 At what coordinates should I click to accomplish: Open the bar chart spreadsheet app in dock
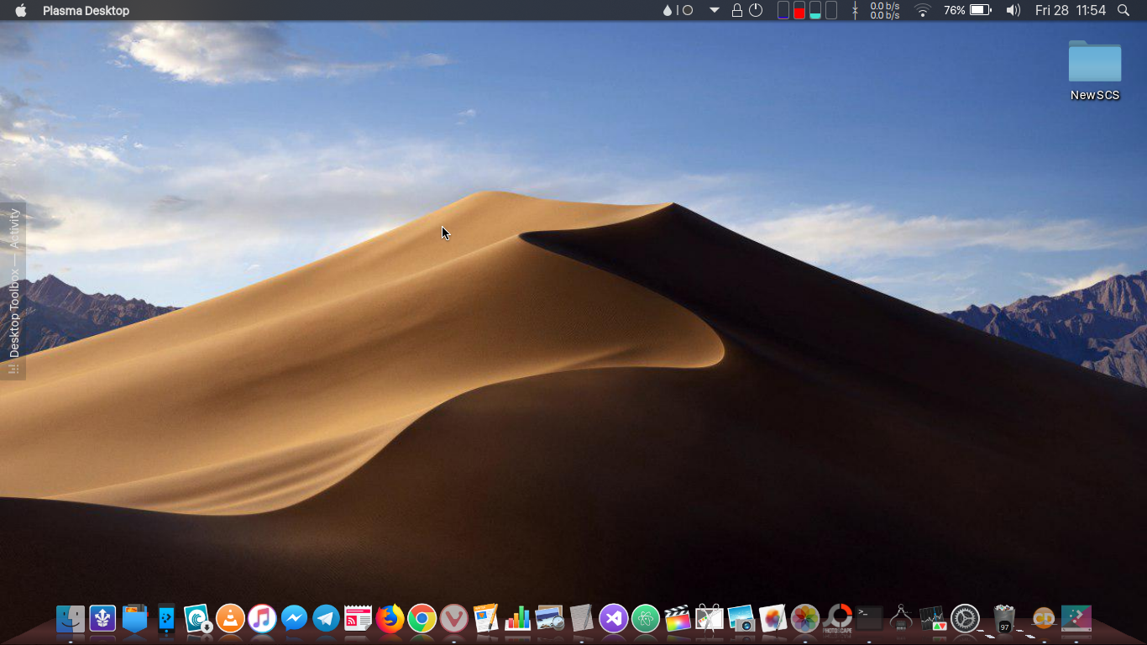(x=518, y=619)
